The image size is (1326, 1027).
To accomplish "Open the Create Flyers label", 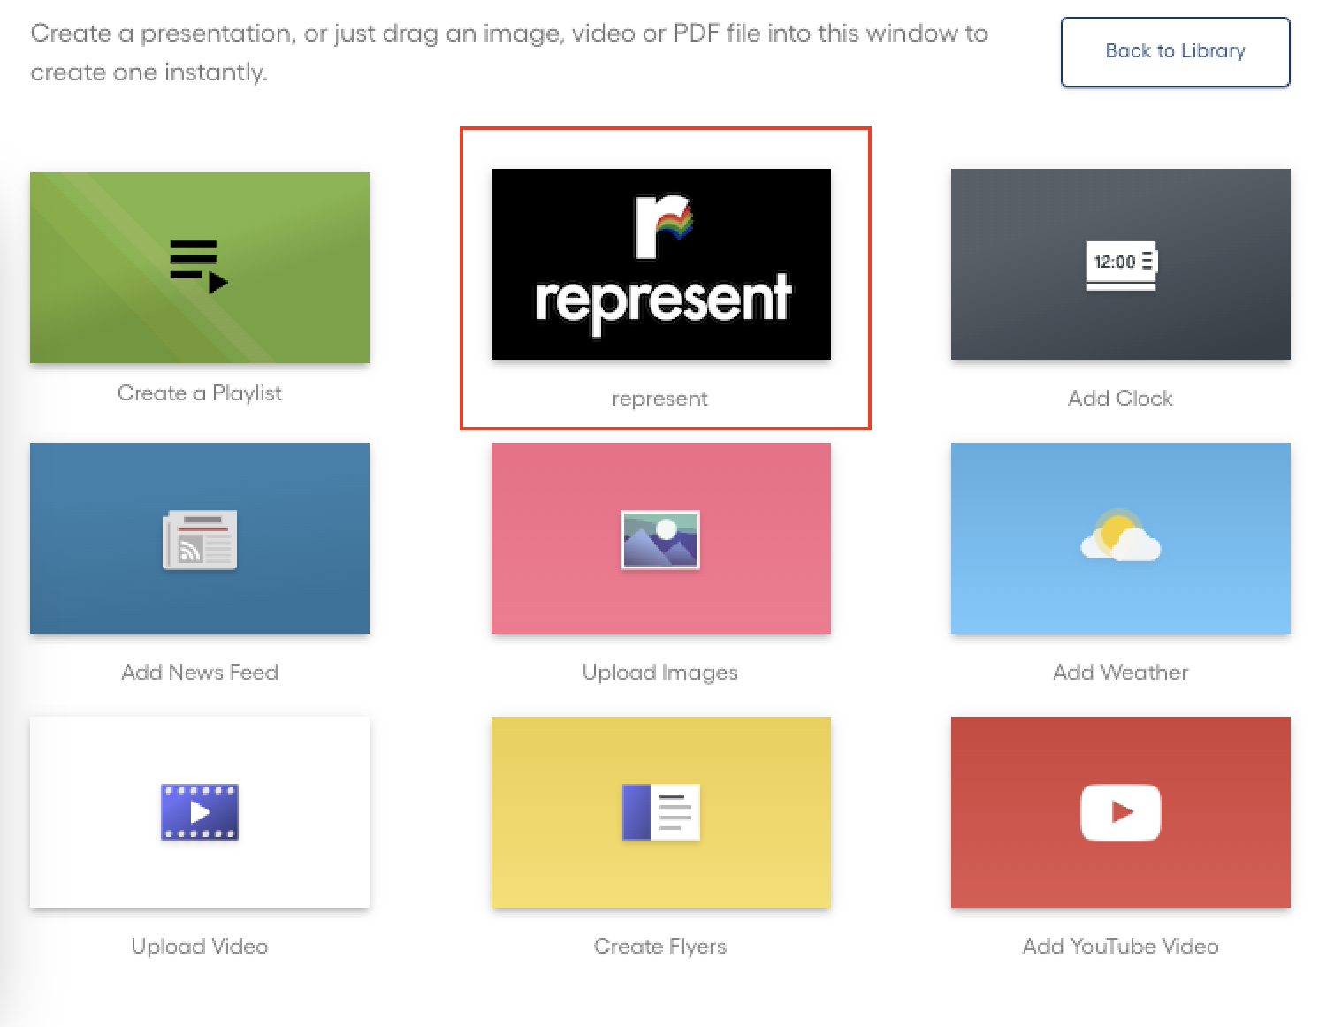I will point(660,947).
